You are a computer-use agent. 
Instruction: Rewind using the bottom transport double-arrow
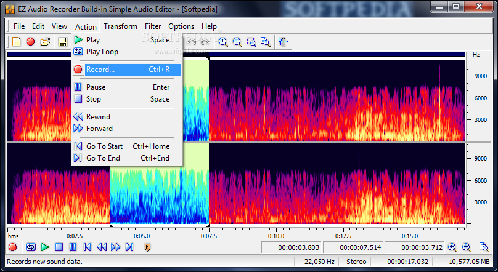(x=102, y=247)
